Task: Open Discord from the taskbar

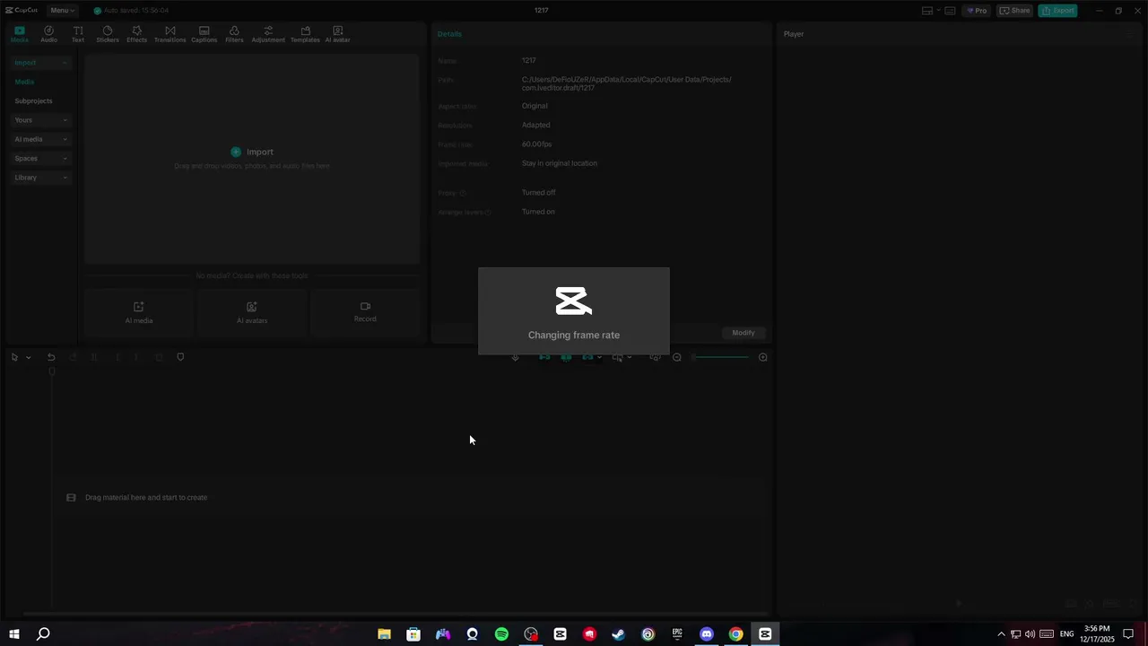Action: click(707, 634)
